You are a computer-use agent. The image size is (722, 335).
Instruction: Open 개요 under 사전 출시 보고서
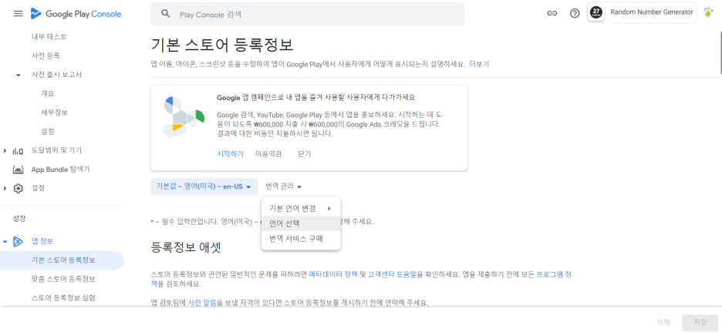click(x=47, y=93)
